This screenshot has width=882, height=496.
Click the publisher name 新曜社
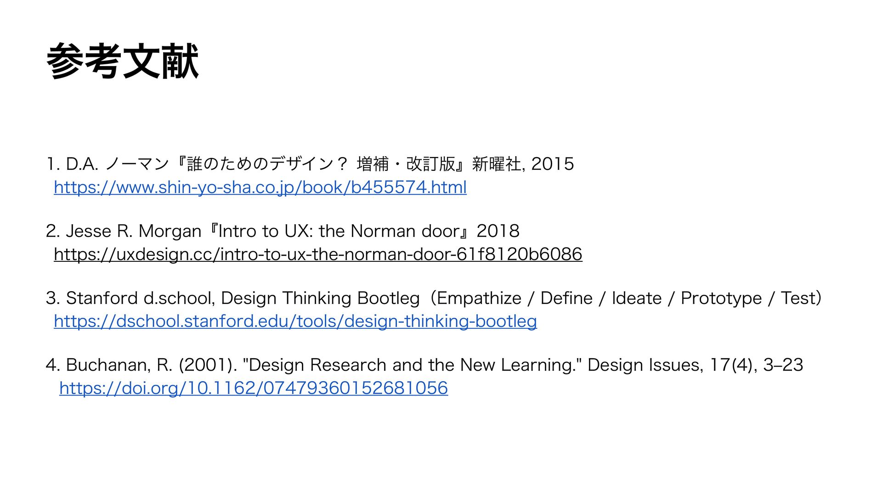(x=497, y=164)
